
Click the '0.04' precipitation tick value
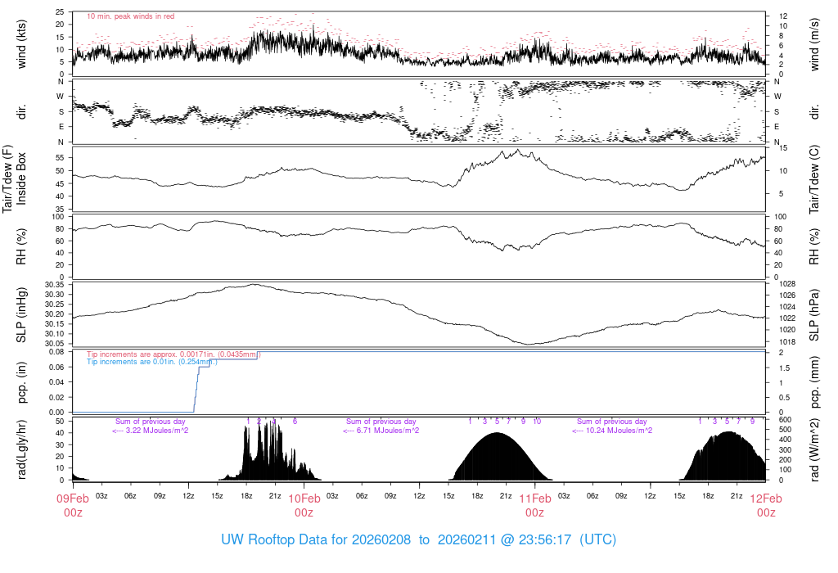click(56, 382)
